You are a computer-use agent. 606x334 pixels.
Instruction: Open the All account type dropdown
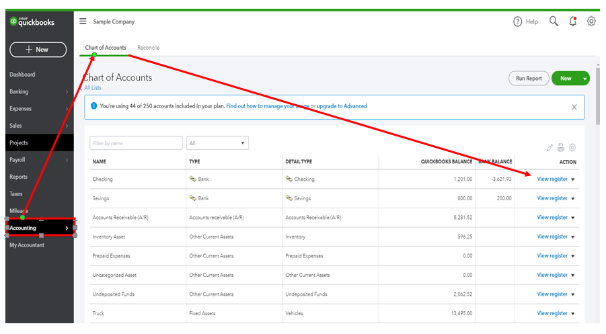click(217, 143)
